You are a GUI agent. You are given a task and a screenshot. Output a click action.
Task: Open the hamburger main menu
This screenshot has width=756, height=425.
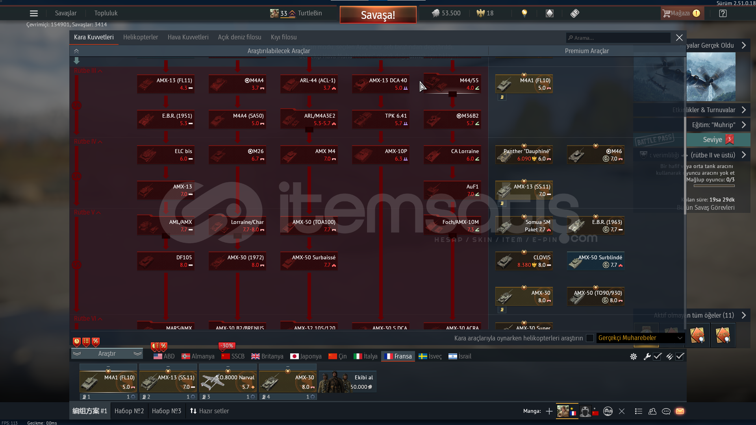click(34, 13)
